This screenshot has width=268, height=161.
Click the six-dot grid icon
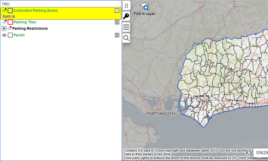tap(126, 5)
